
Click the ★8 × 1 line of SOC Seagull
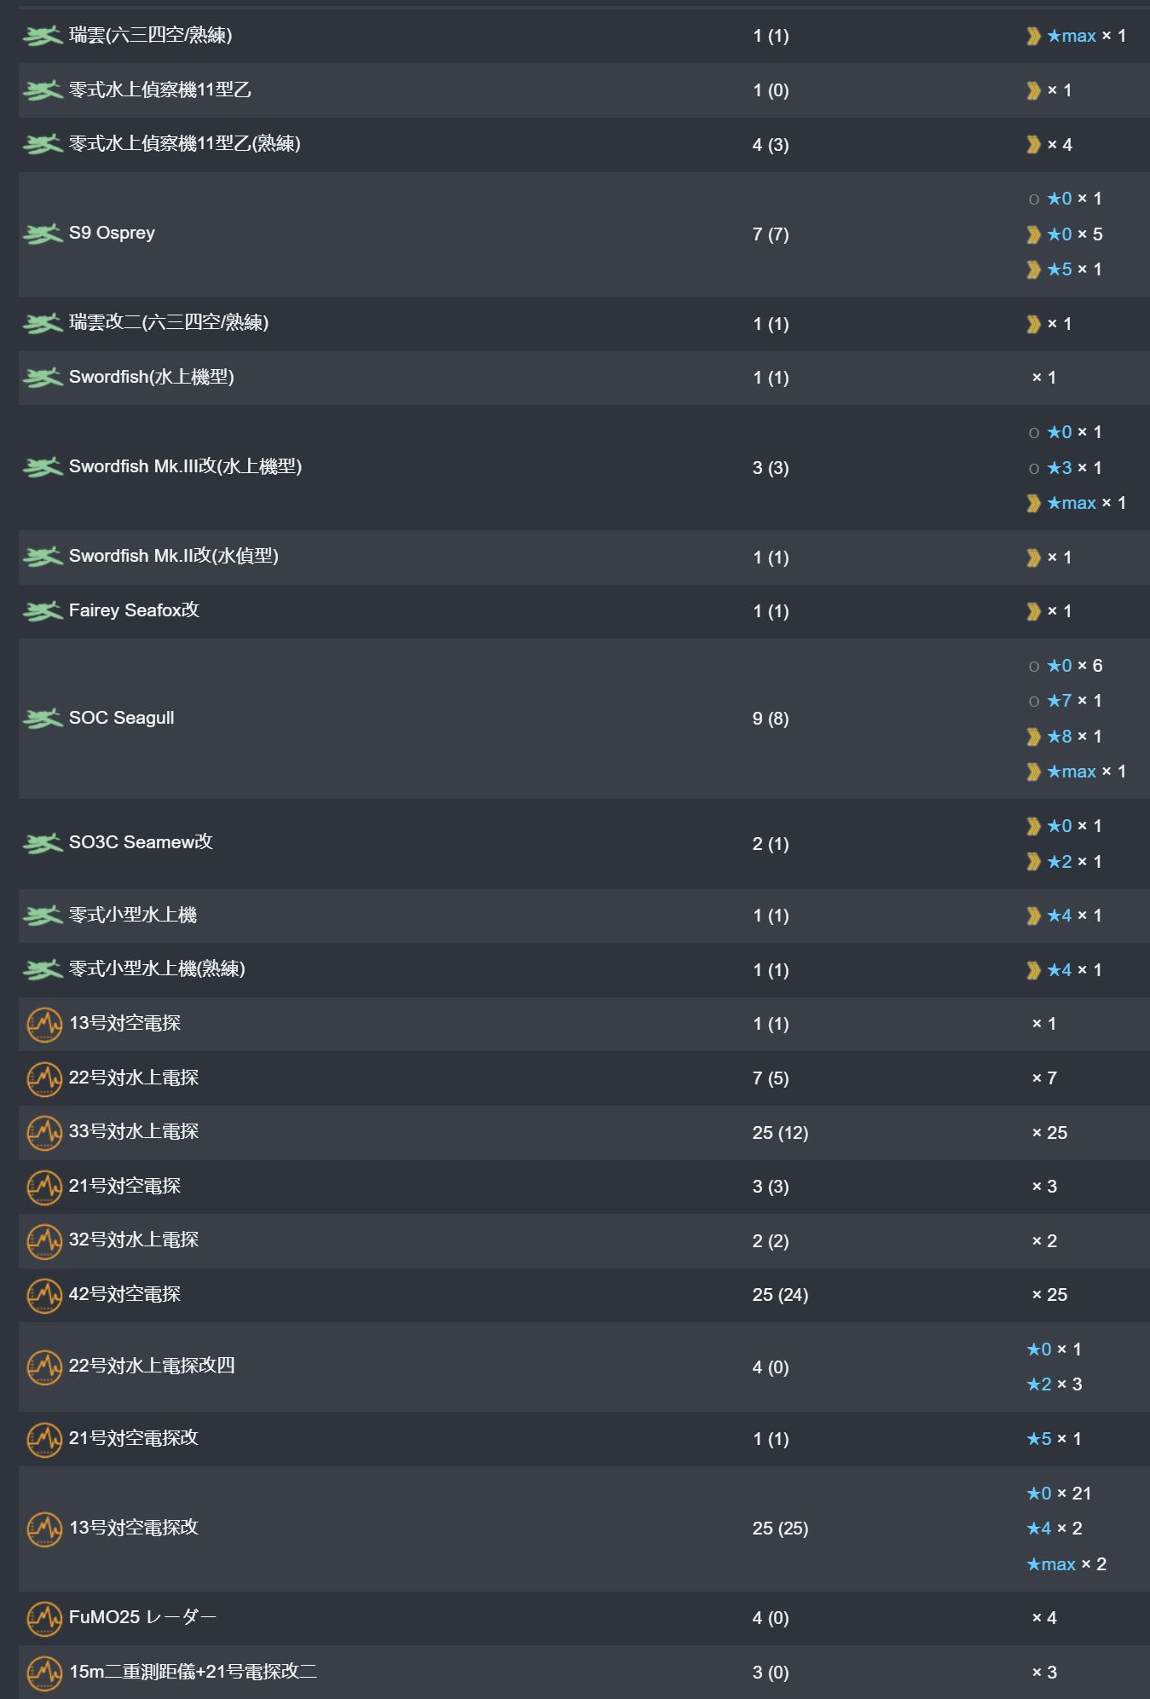pos(1065,737)
